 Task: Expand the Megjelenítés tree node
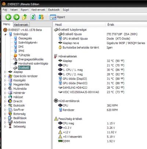5,85
